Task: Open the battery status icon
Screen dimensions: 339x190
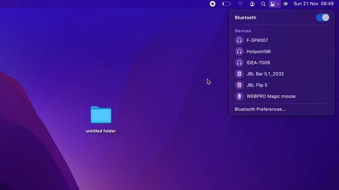Action: pyautogui.click(x=226, y=4)
